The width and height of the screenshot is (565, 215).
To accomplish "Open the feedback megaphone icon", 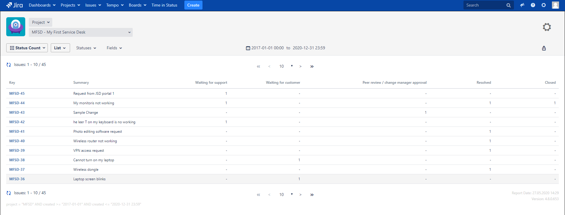I will coord(522,5).
